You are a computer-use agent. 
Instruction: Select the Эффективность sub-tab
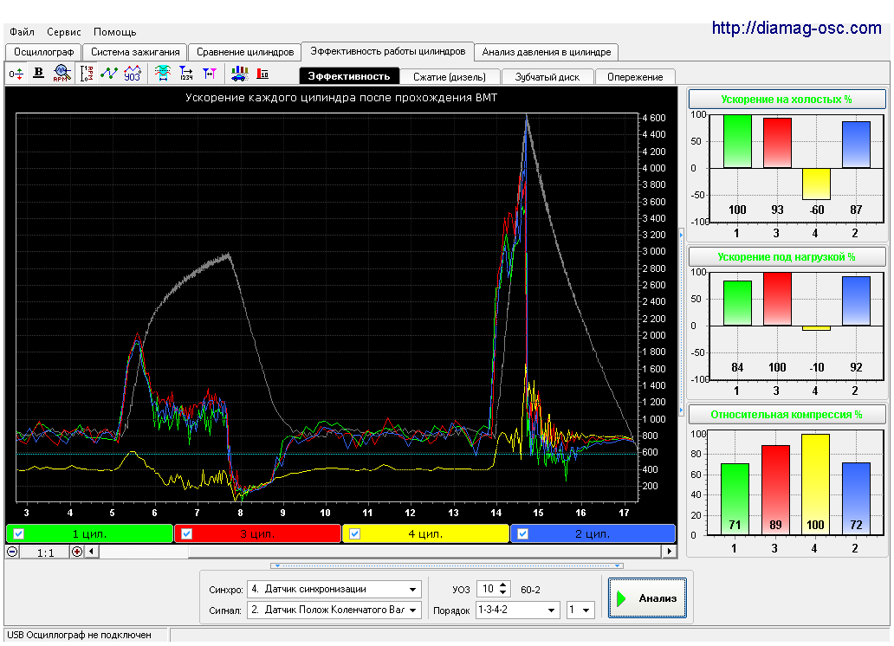coord(349,76)
